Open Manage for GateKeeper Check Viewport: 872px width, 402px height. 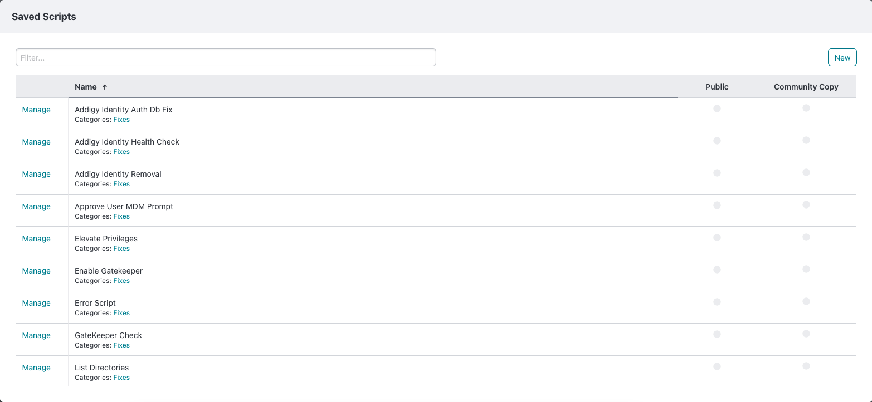36,335
